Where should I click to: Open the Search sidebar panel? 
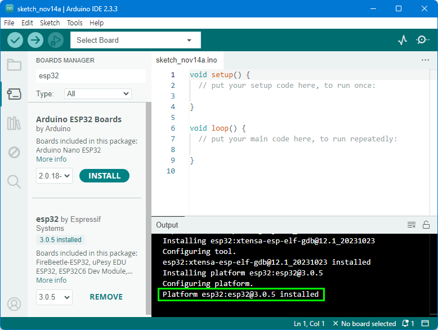14,182
